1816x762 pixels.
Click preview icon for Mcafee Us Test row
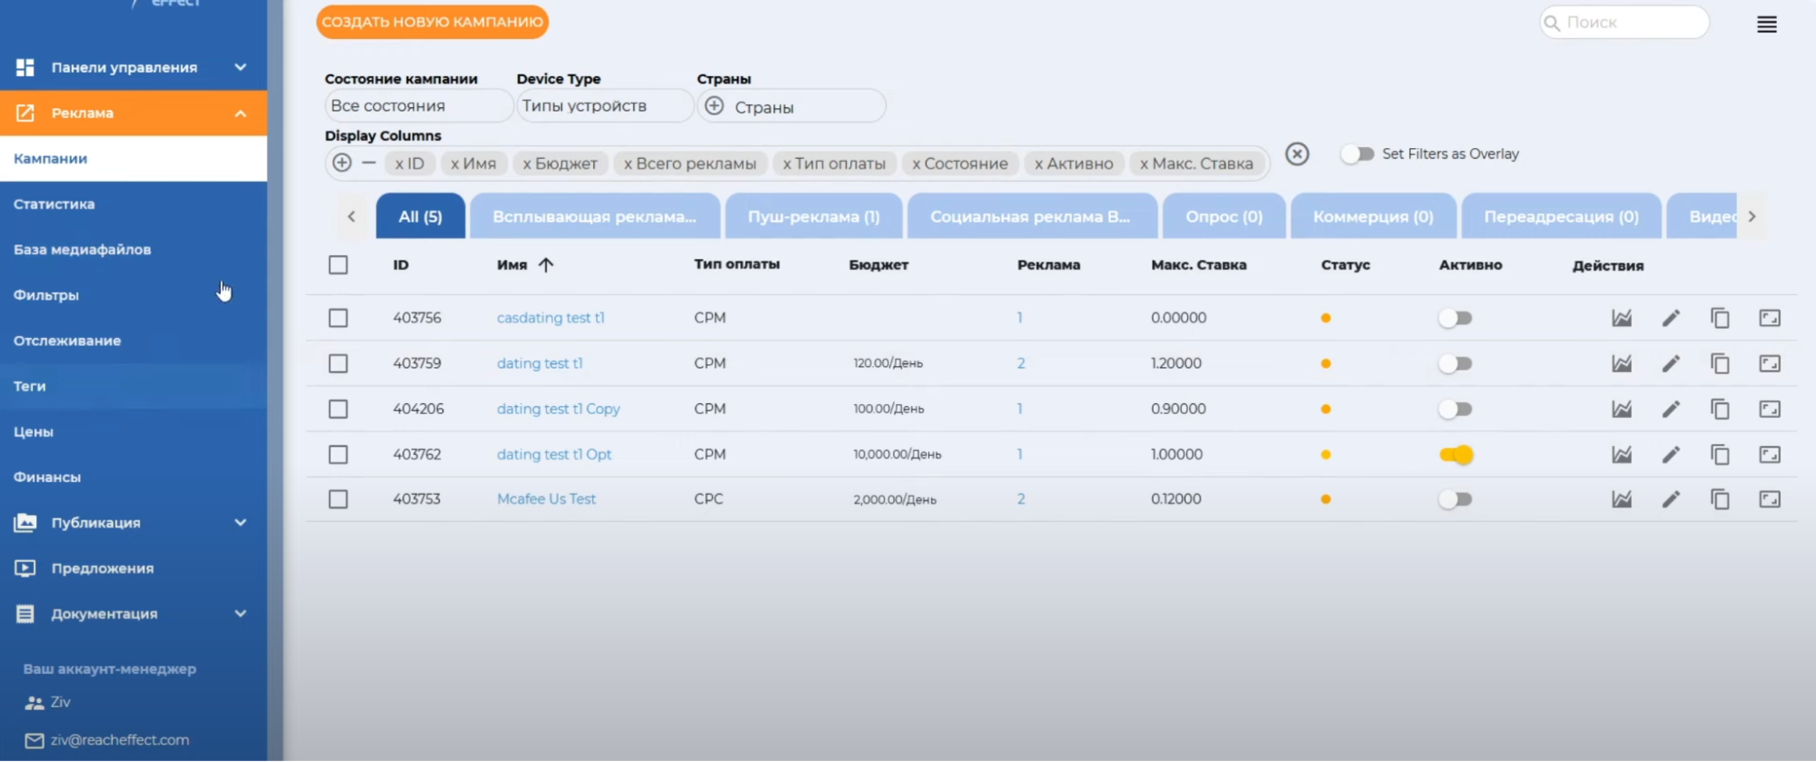1769,499
